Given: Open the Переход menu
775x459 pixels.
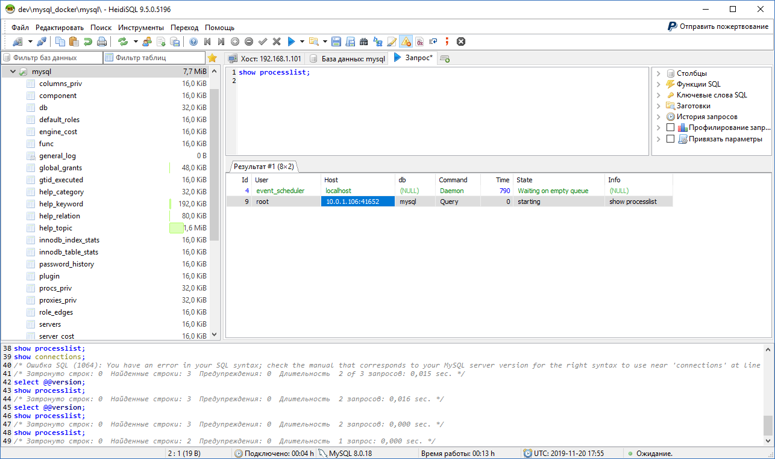Looking at the screenshot, I should 184,28.
